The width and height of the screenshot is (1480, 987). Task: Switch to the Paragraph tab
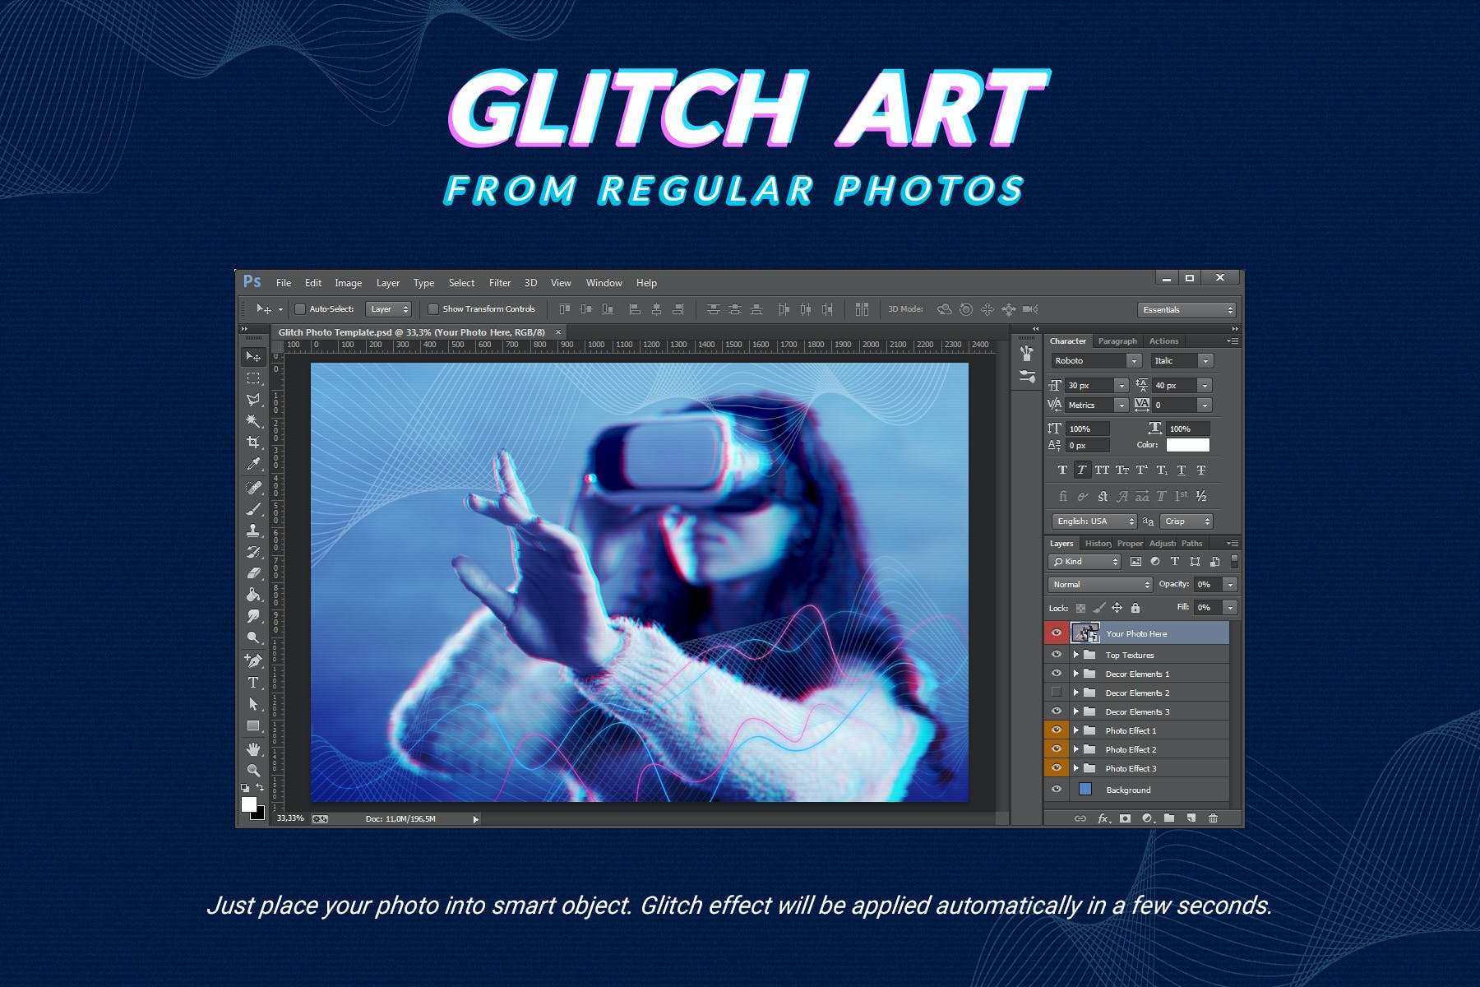(1117, 341)
